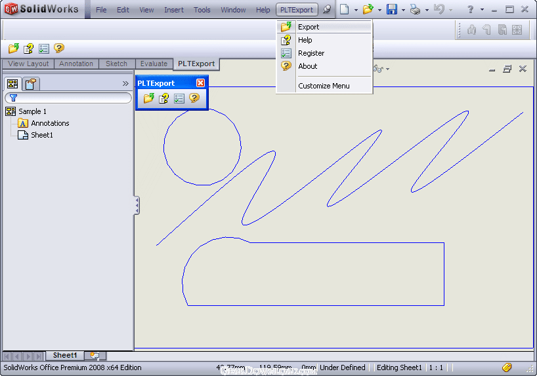Click the first grayed icon in the top-right toolbar
The width and height of the screenshot is (537, 376).
471,29
